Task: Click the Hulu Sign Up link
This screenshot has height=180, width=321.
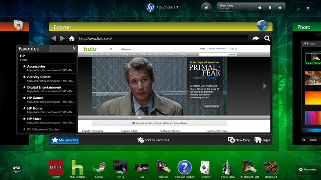Action: [234, 49]
